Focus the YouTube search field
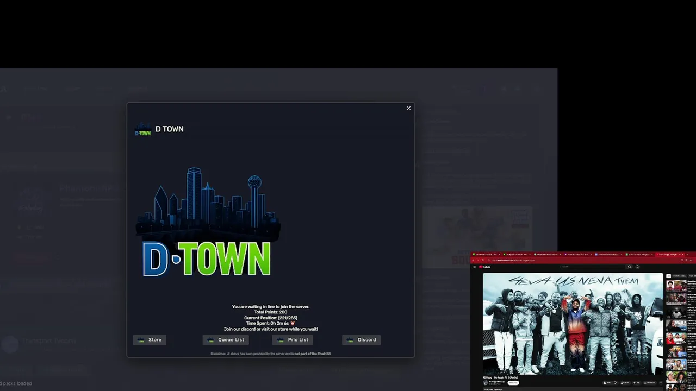Screen dimensions: 696x391 click(x=593, y=267)
